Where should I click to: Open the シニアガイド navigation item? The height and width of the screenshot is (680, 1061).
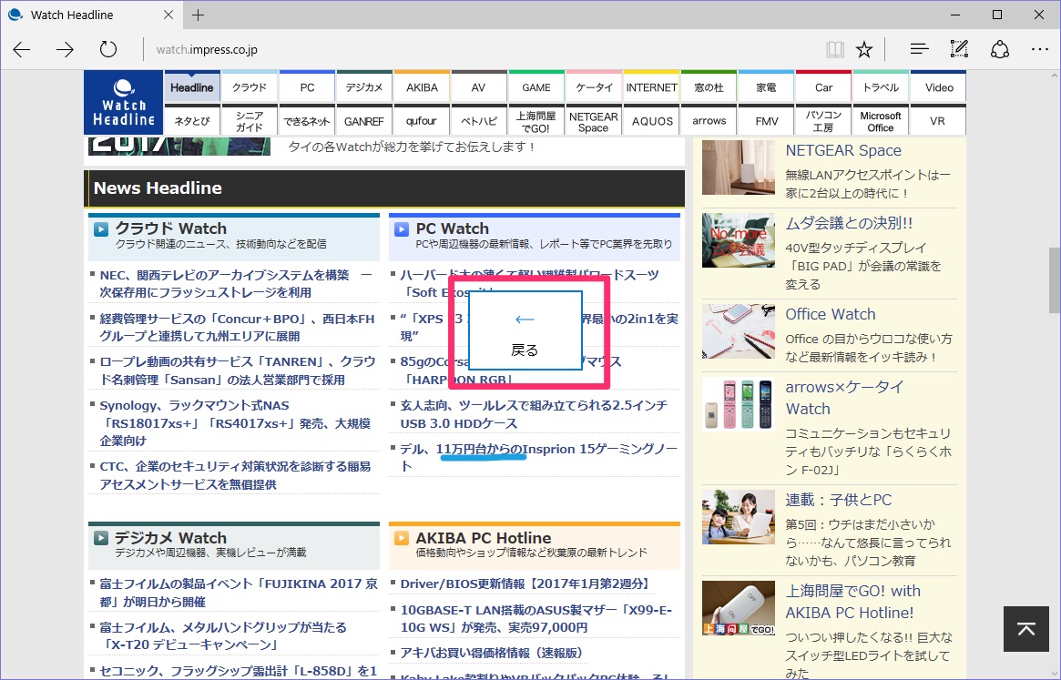click(250, 120)
